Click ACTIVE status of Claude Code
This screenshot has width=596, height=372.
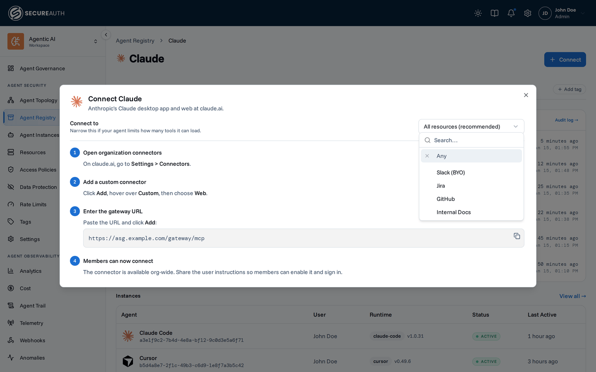pyautogui.click(x=486, y=336)
